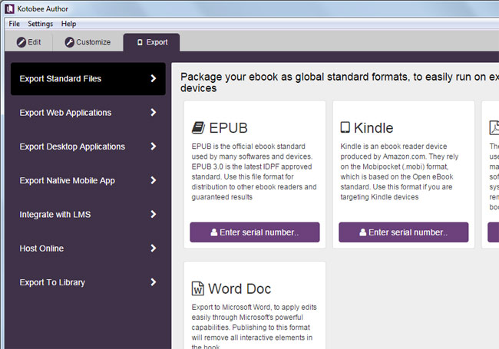The image size is (499, 349).
Task: Select Export Native Mobile App sidebar item
Action: point(88,180)
